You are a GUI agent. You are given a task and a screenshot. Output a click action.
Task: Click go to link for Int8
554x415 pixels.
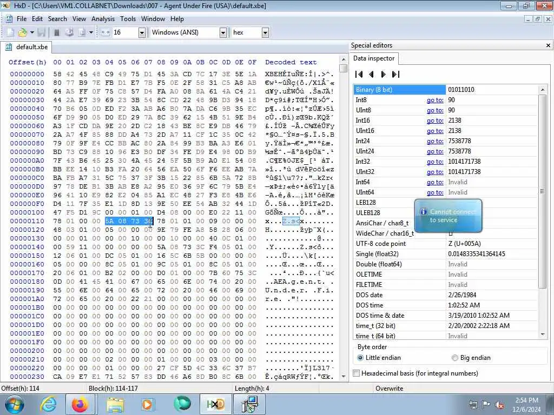point(435,100)
